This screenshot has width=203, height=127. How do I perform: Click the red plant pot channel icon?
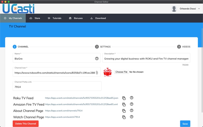tap(107, 72)
